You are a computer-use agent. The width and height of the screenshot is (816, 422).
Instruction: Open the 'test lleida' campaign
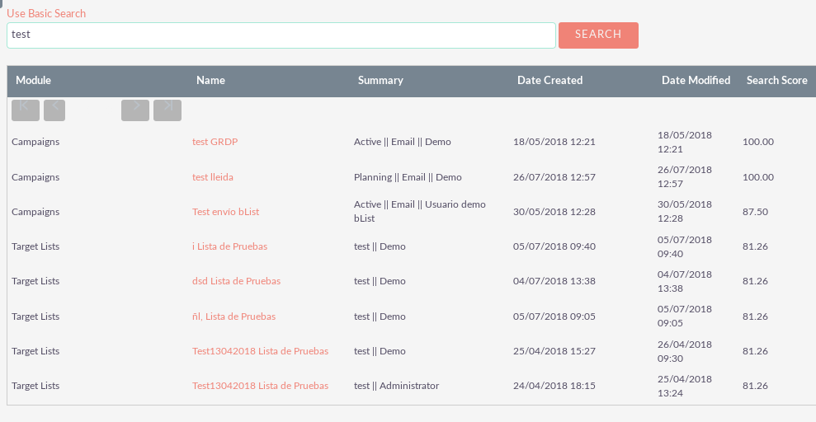pyautogui.click(x=212, y=177)
